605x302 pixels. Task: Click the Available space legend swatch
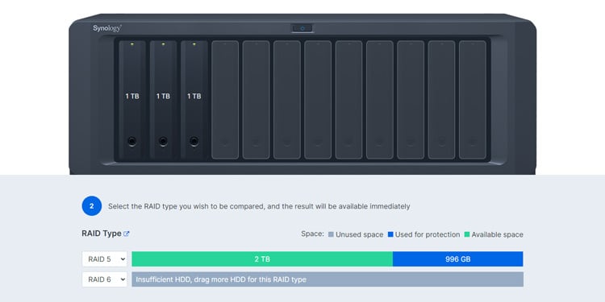click(x=467, y=234)
